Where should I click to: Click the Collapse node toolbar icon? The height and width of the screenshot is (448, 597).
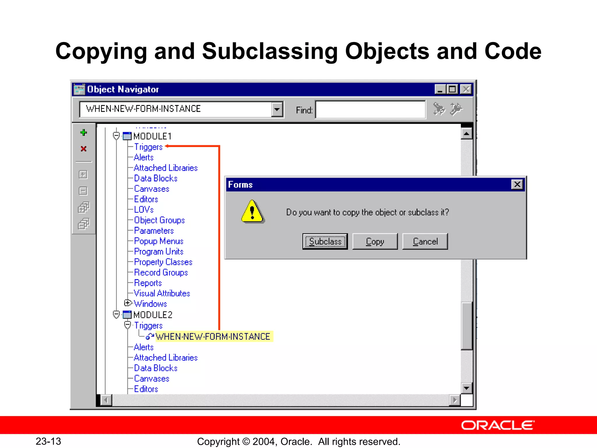(83, 191)
